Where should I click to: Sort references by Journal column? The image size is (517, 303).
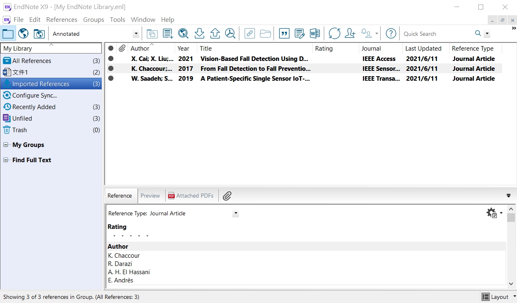(381, 48)
